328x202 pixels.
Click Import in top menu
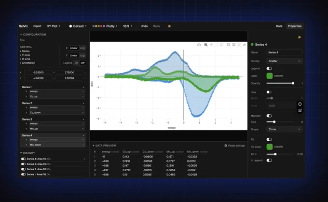(x=37, y=26)
